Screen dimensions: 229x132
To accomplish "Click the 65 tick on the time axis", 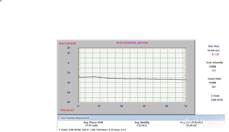I will [x=144, y=106].
